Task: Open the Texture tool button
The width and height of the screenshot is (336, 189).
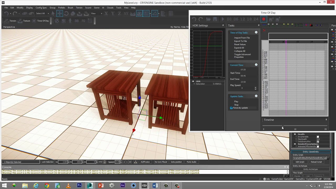Action: point(24,21)
